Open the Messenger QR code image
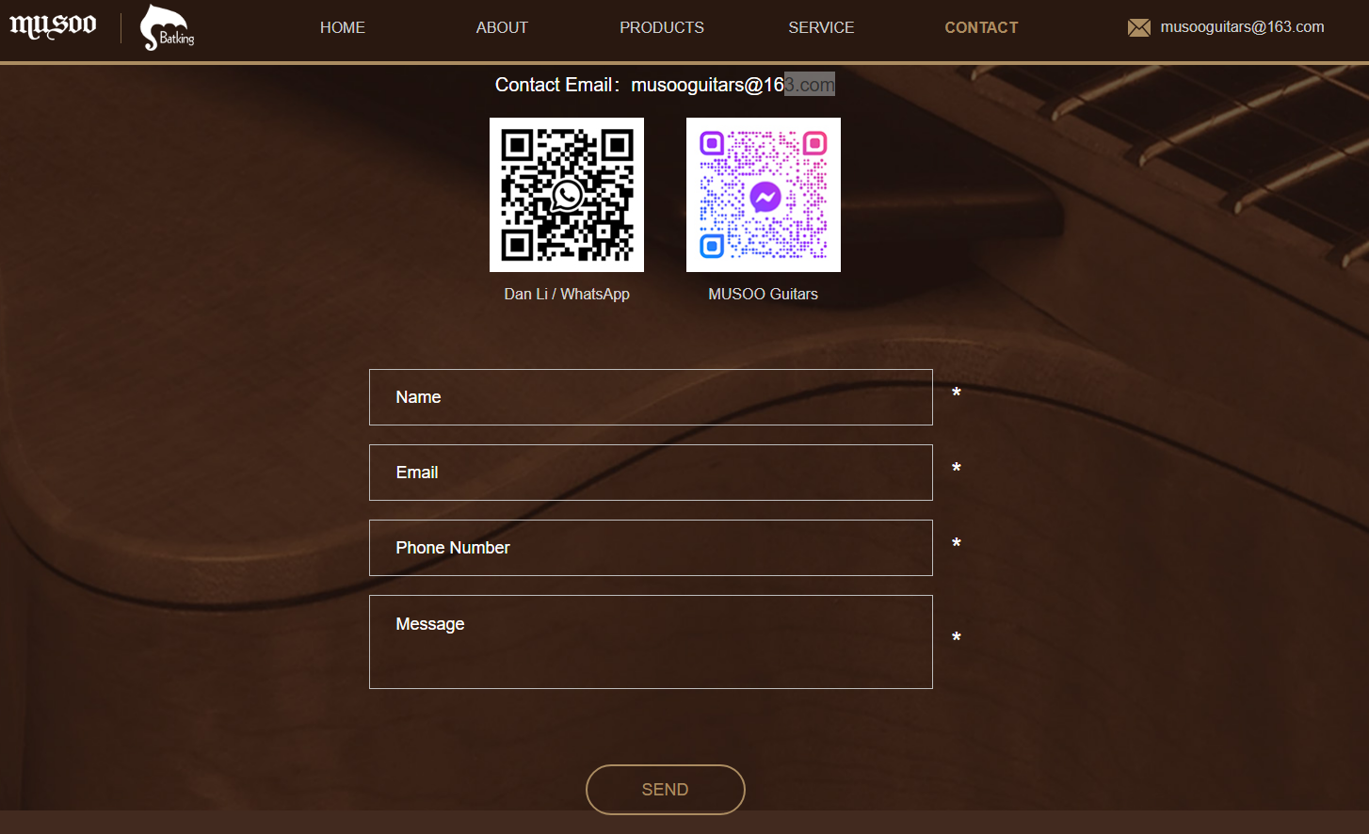The width and height of the screenshot is (1369, 834). point(764,195)
